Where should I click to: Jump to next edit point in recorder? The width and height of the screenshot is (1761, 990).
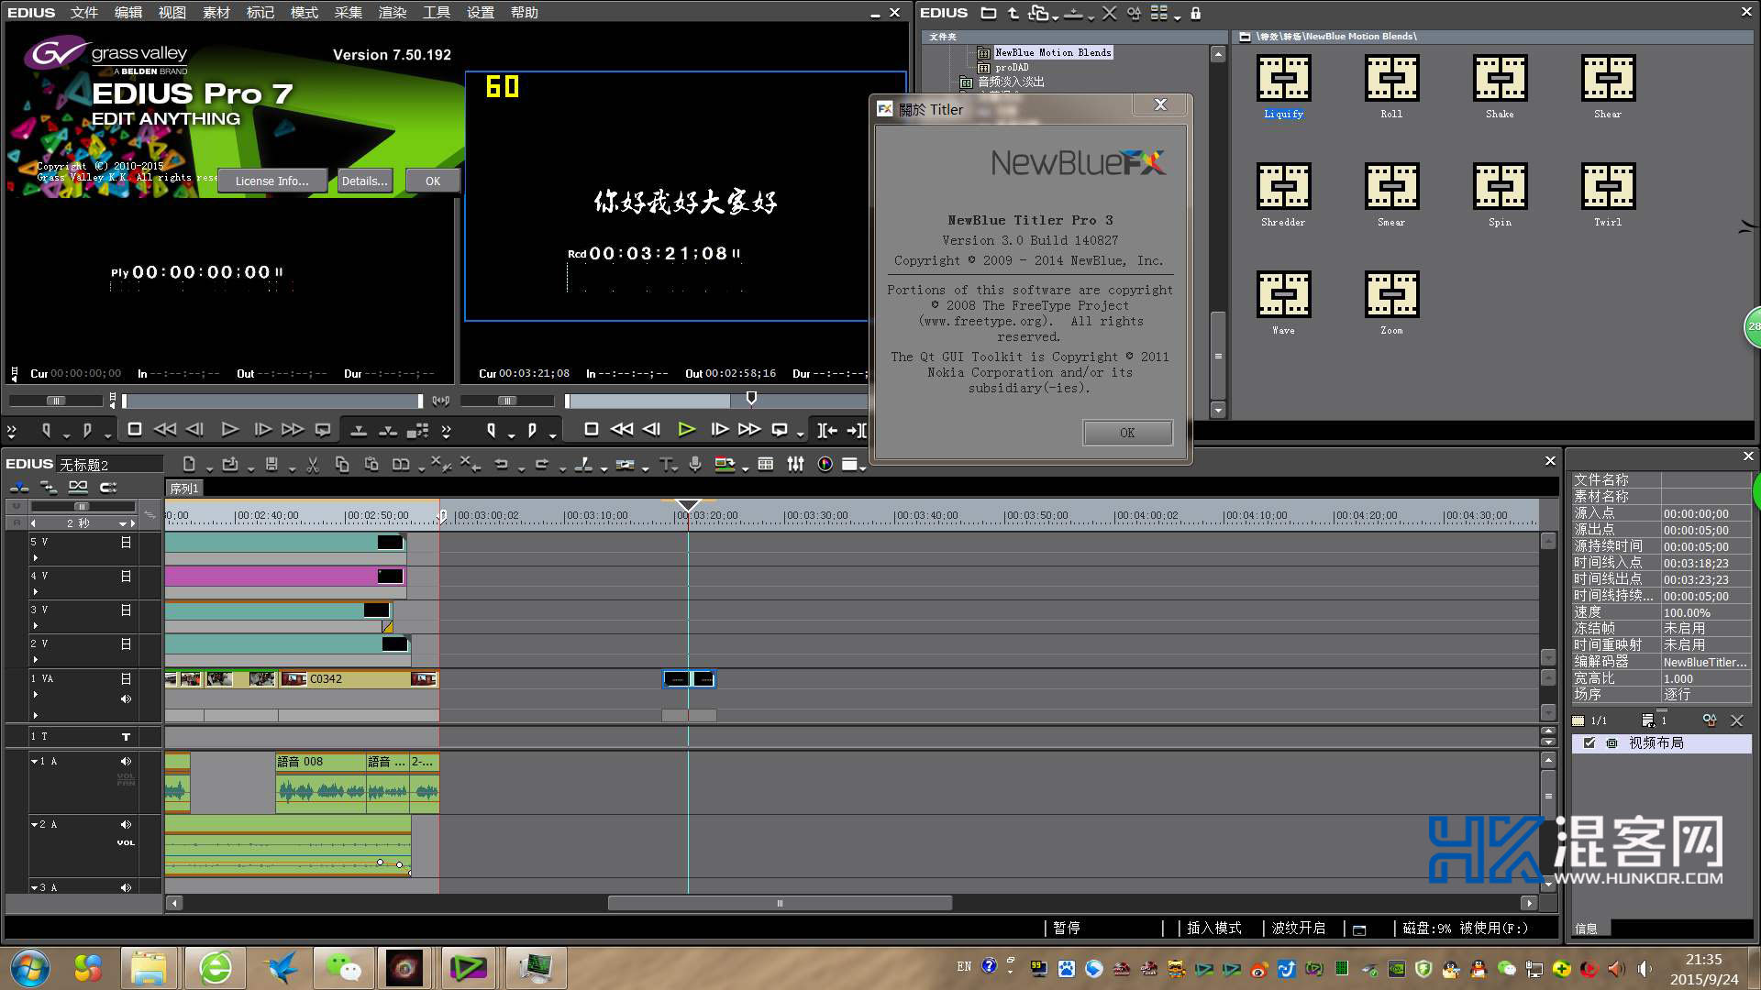pos(857,430)
